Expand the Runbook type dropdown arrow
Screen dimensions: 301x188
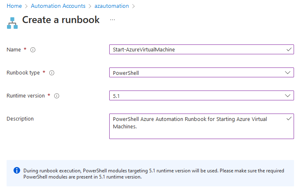(287, 73)
